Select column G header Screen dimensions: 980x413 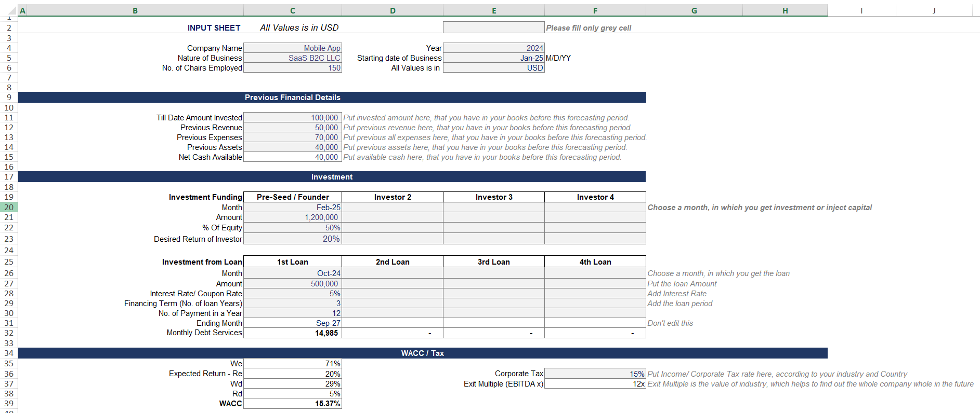tap(694, 10)
